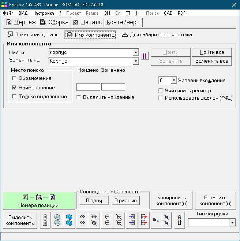Click the Заменить все button
240x241 pixels.
click(x=212, y=61)
